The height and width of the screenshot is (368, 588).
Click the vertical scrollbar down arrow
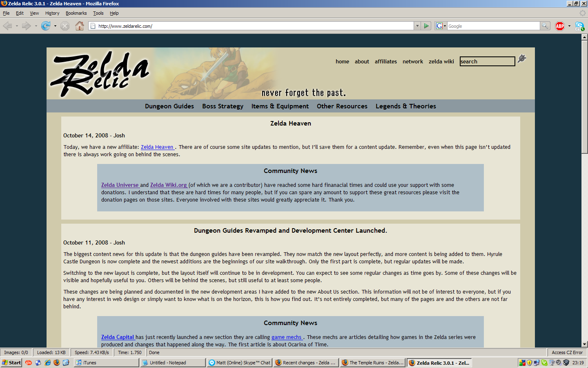click(x=584, y=344)
